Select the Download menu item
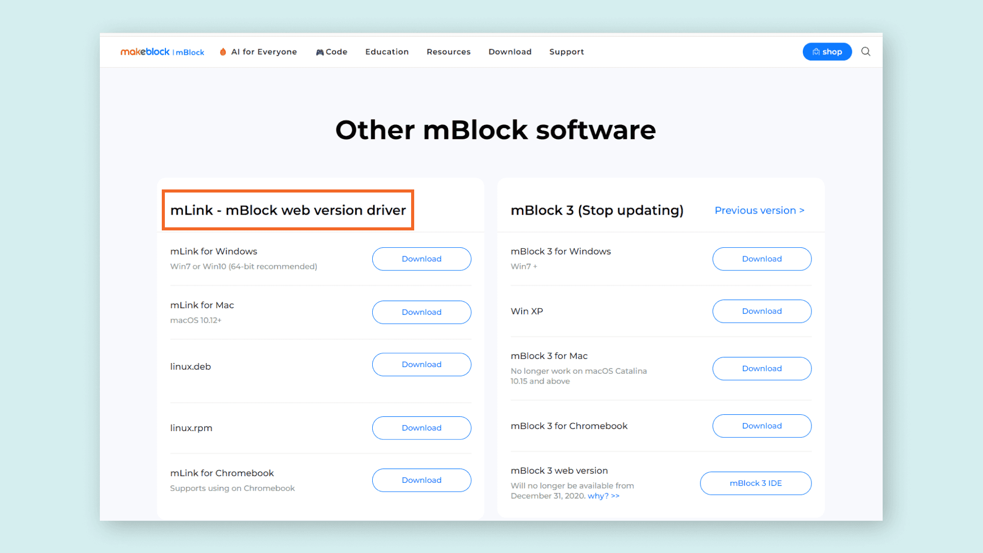 (510, 52)
